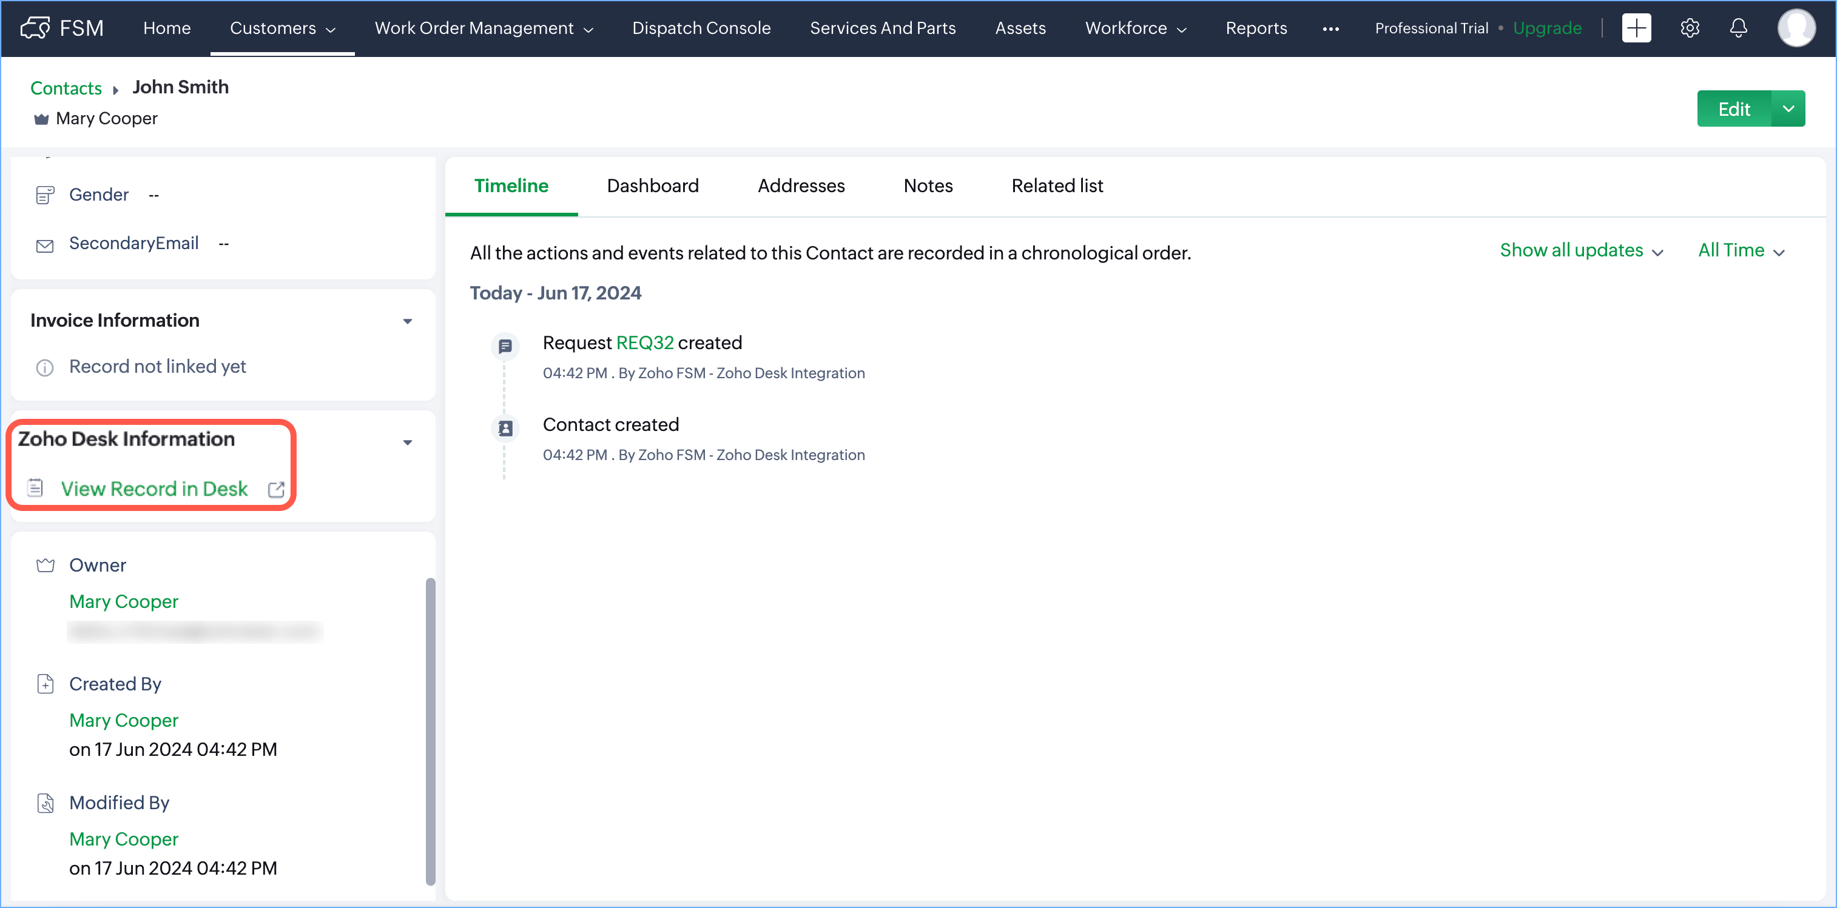The height and width of the screenshot is (908, 1837).
Task: Open the REQ32 request link
Action: click(x=644, y=343)
